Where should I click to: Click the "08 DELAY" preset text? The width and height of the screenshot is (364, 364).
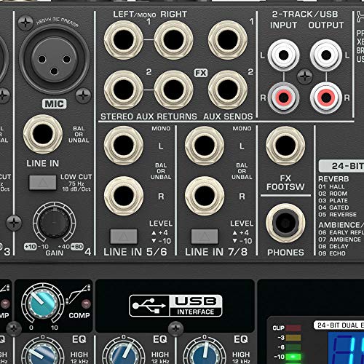click(333, 246)
